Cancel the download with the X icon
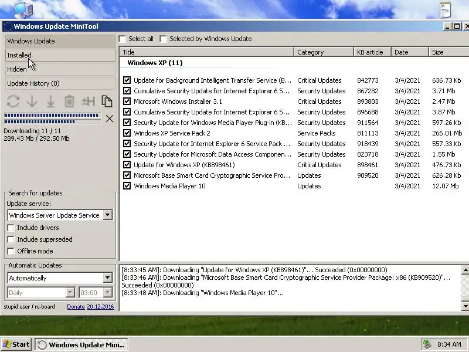Image resolution: width=469 pixels, height=352 pixels. 110,119
